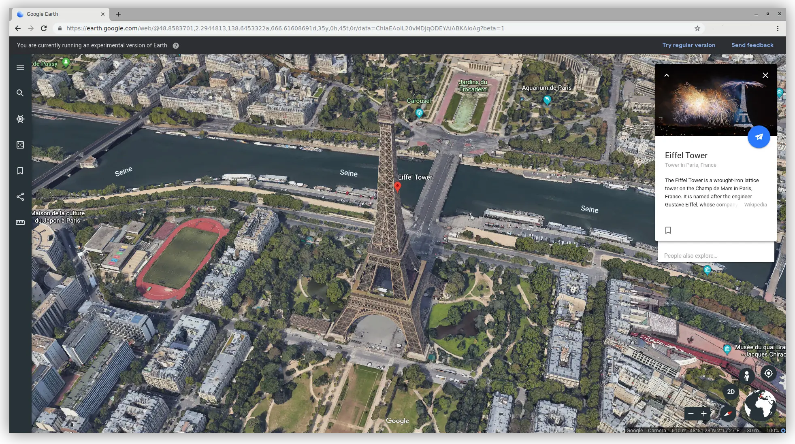
Task: Click the Voyager/explore icon in sidebar
Action: [20, 119]
